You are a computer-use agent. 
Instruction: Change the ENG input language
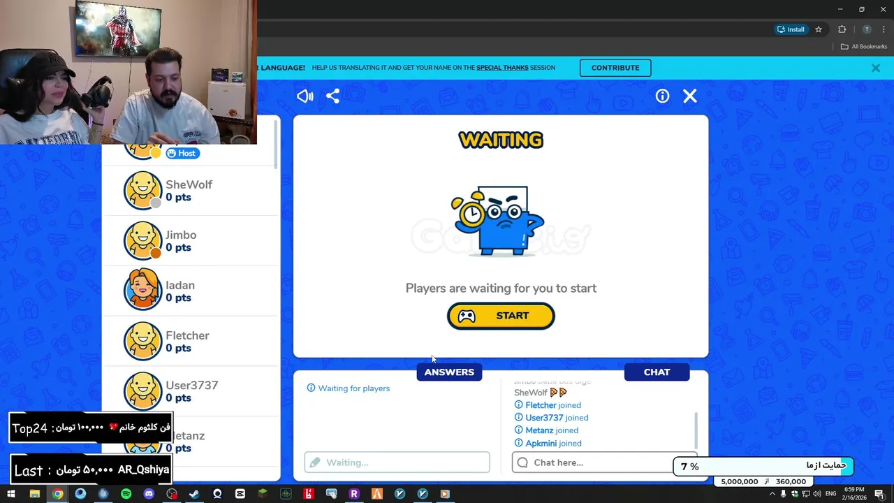[831, 494]
